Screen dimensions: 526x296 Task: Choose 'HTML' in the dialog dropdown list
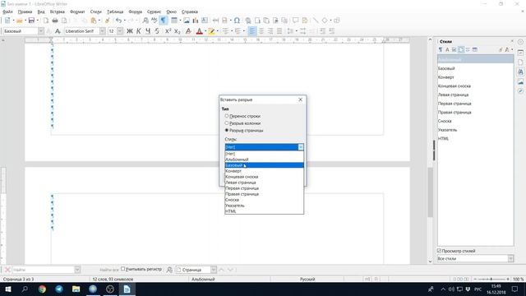[265, 211]
